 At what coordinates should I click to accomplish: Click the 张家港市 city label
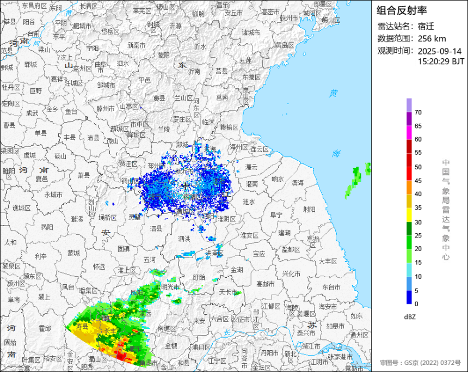click(340, 357)
